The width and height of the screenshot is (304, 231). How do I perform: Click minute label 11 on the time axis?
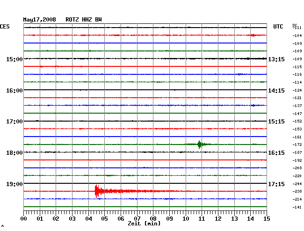(x=202, y=219)
